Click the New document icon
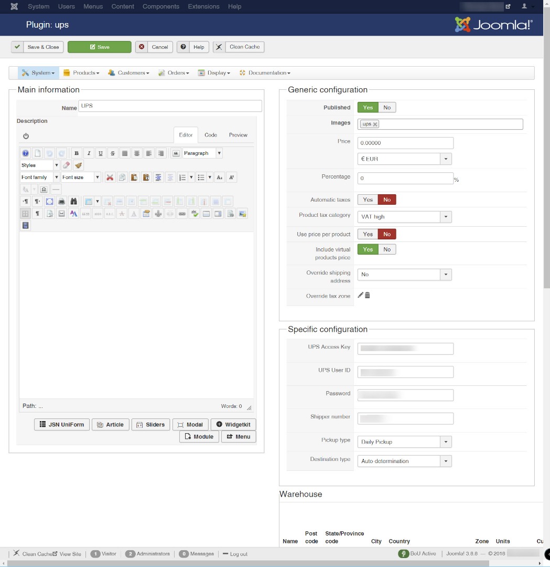 point(38,153)
